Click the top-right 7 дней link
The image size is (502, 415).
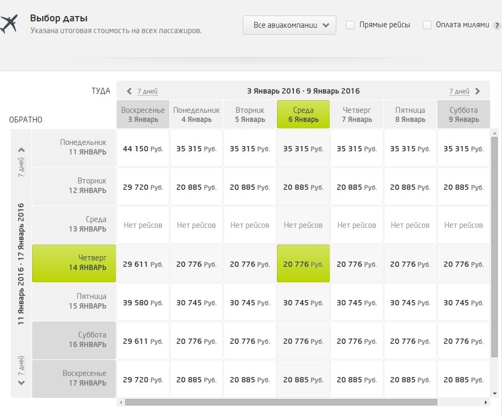[459, 91]
